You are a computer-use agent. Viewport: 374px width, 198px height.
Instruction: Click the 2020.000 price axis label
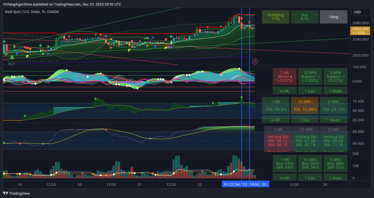[361, 55]
